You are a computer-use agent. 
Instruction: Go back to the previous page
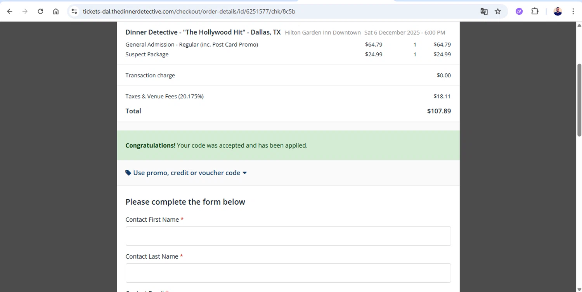(10, 11)
